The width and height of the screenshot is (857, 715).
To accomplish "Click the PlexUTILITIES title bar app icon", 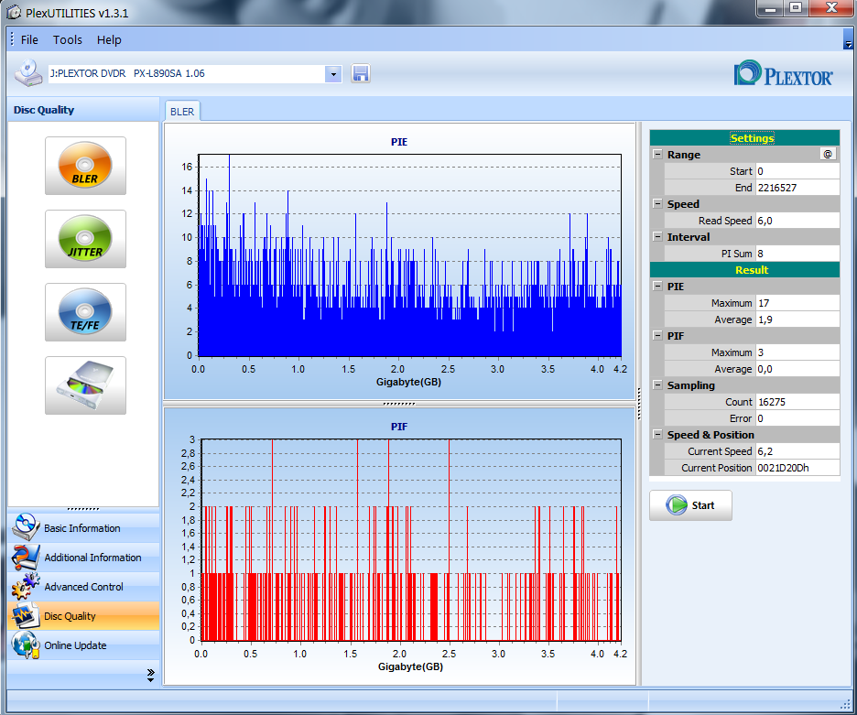I will 15,12.
